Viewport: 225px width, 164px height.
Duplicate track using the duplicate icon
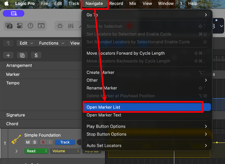coord(22,56)
